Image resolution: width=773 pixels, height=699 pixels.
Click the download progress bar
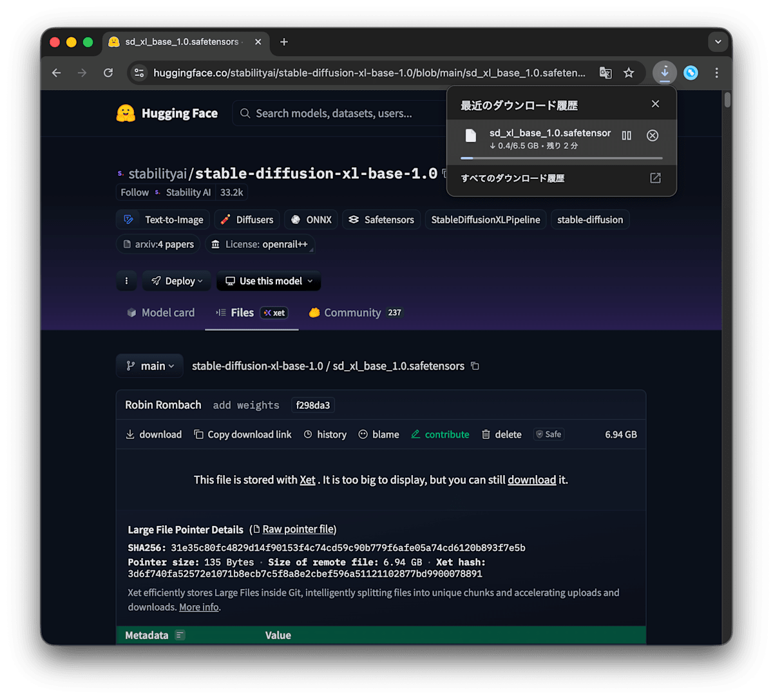561,158
